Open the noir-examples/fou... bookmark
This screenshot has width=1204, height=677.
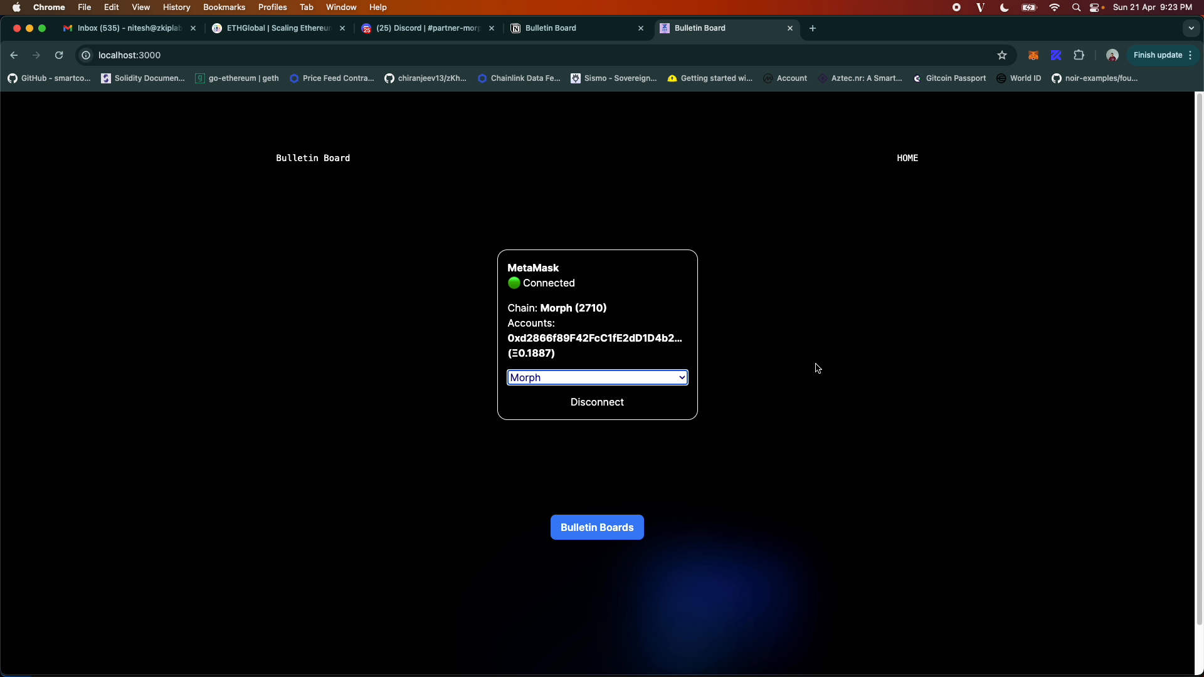click(x=1095, y=78)
